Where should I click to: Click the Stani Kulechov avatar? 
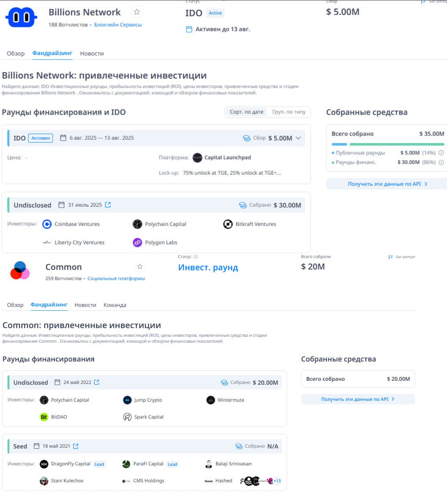[x=44, y=481]
